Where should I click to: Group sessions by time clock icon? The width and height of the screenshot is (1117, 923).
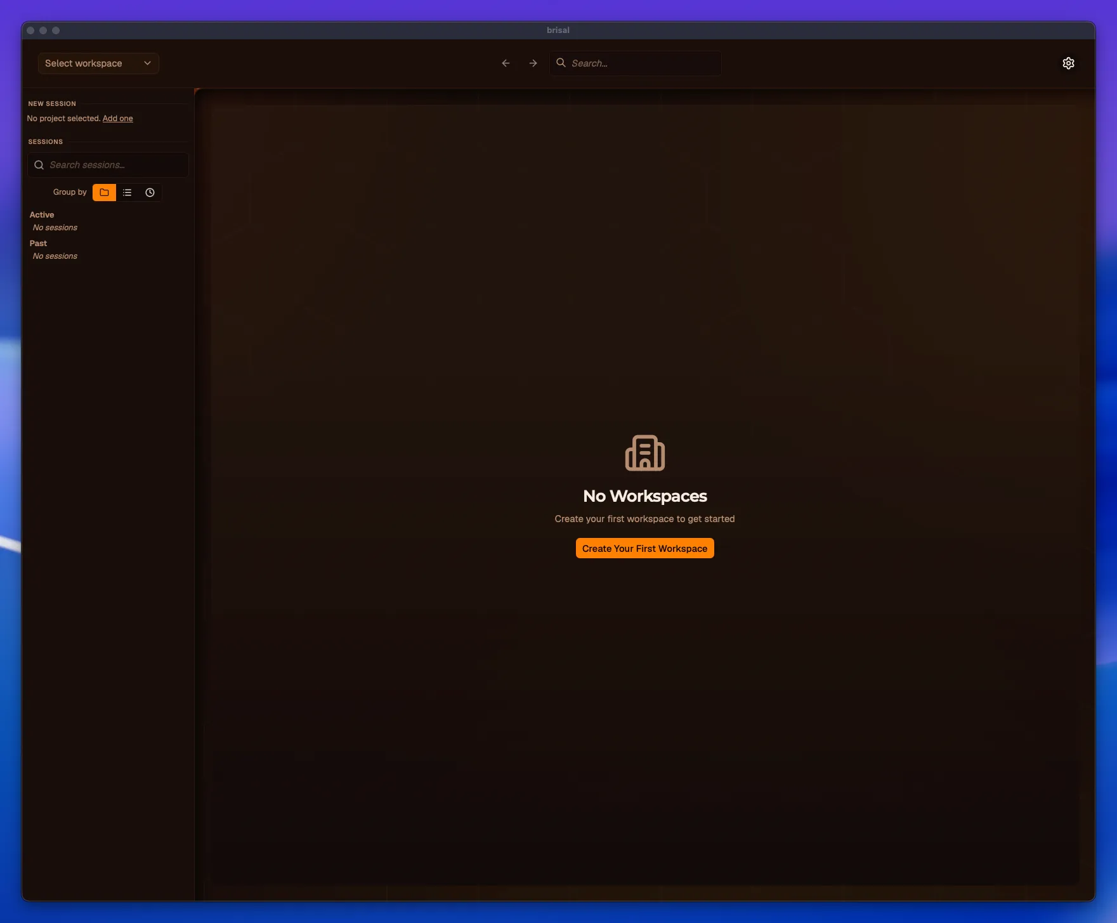tap(150, 192)
